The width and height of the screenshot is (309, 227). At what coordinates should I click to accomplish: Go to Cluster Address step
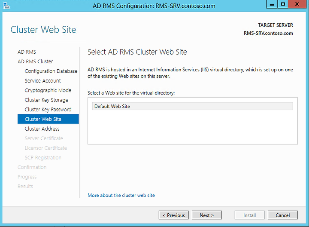tap(42, 129)
